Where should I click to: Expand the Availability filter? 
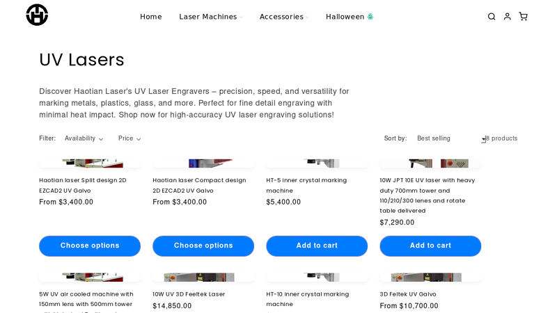pos(84,138)
